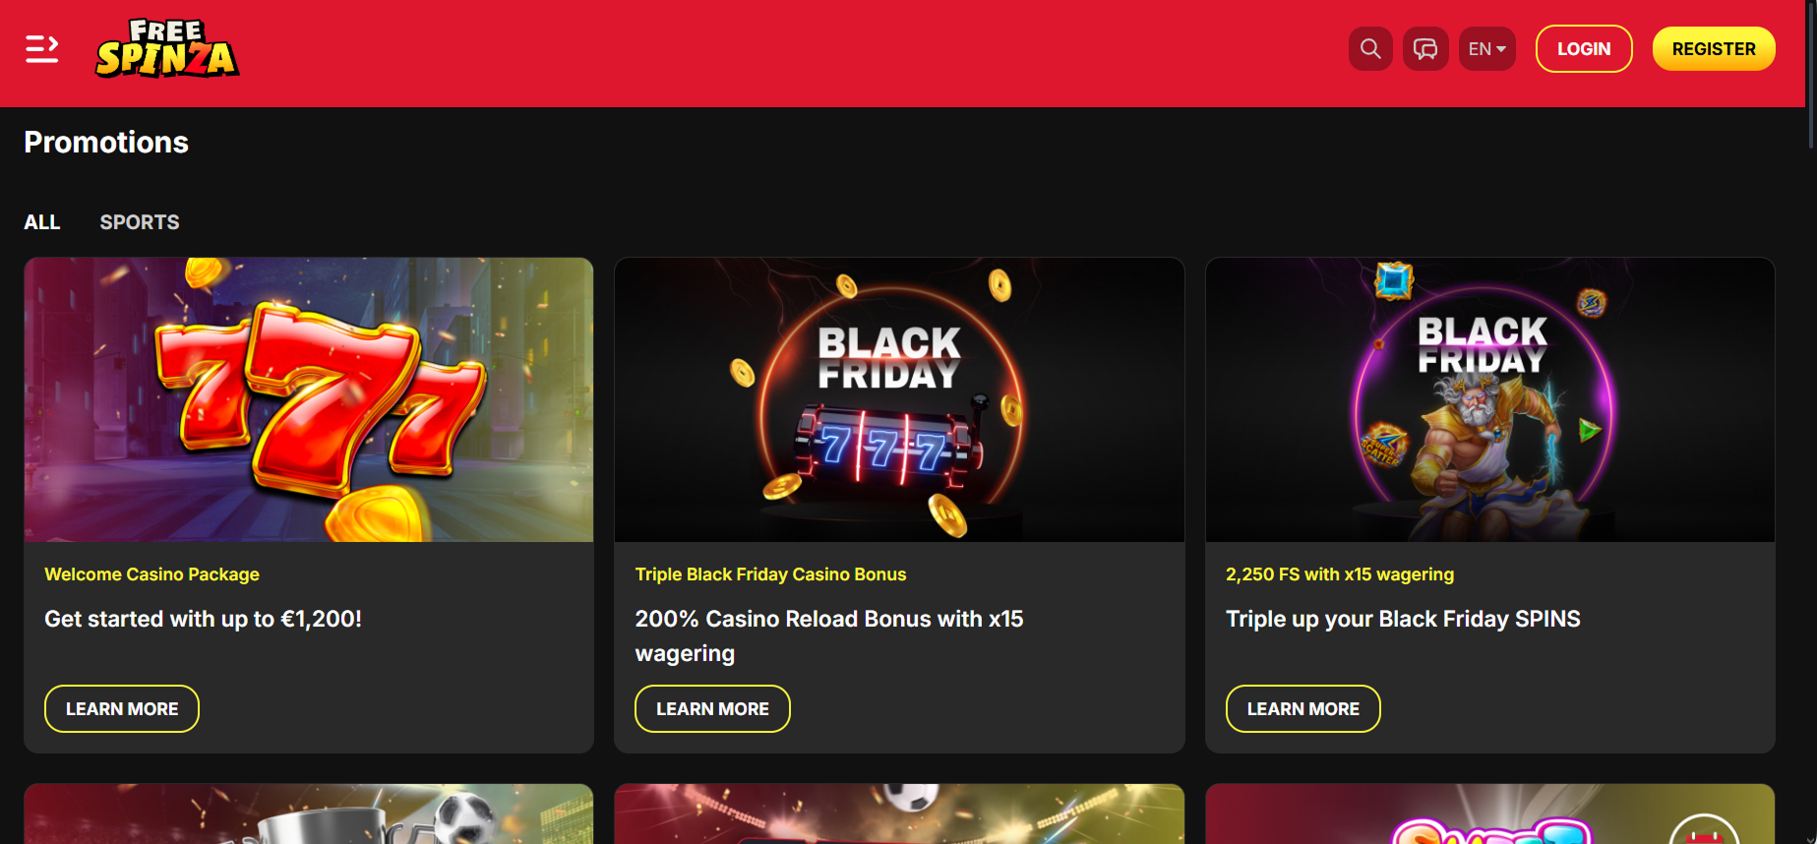Select the ALL promotions tab
This screenshot has height=844, width=1817.
pyautogui.click(x=42, y=222)
